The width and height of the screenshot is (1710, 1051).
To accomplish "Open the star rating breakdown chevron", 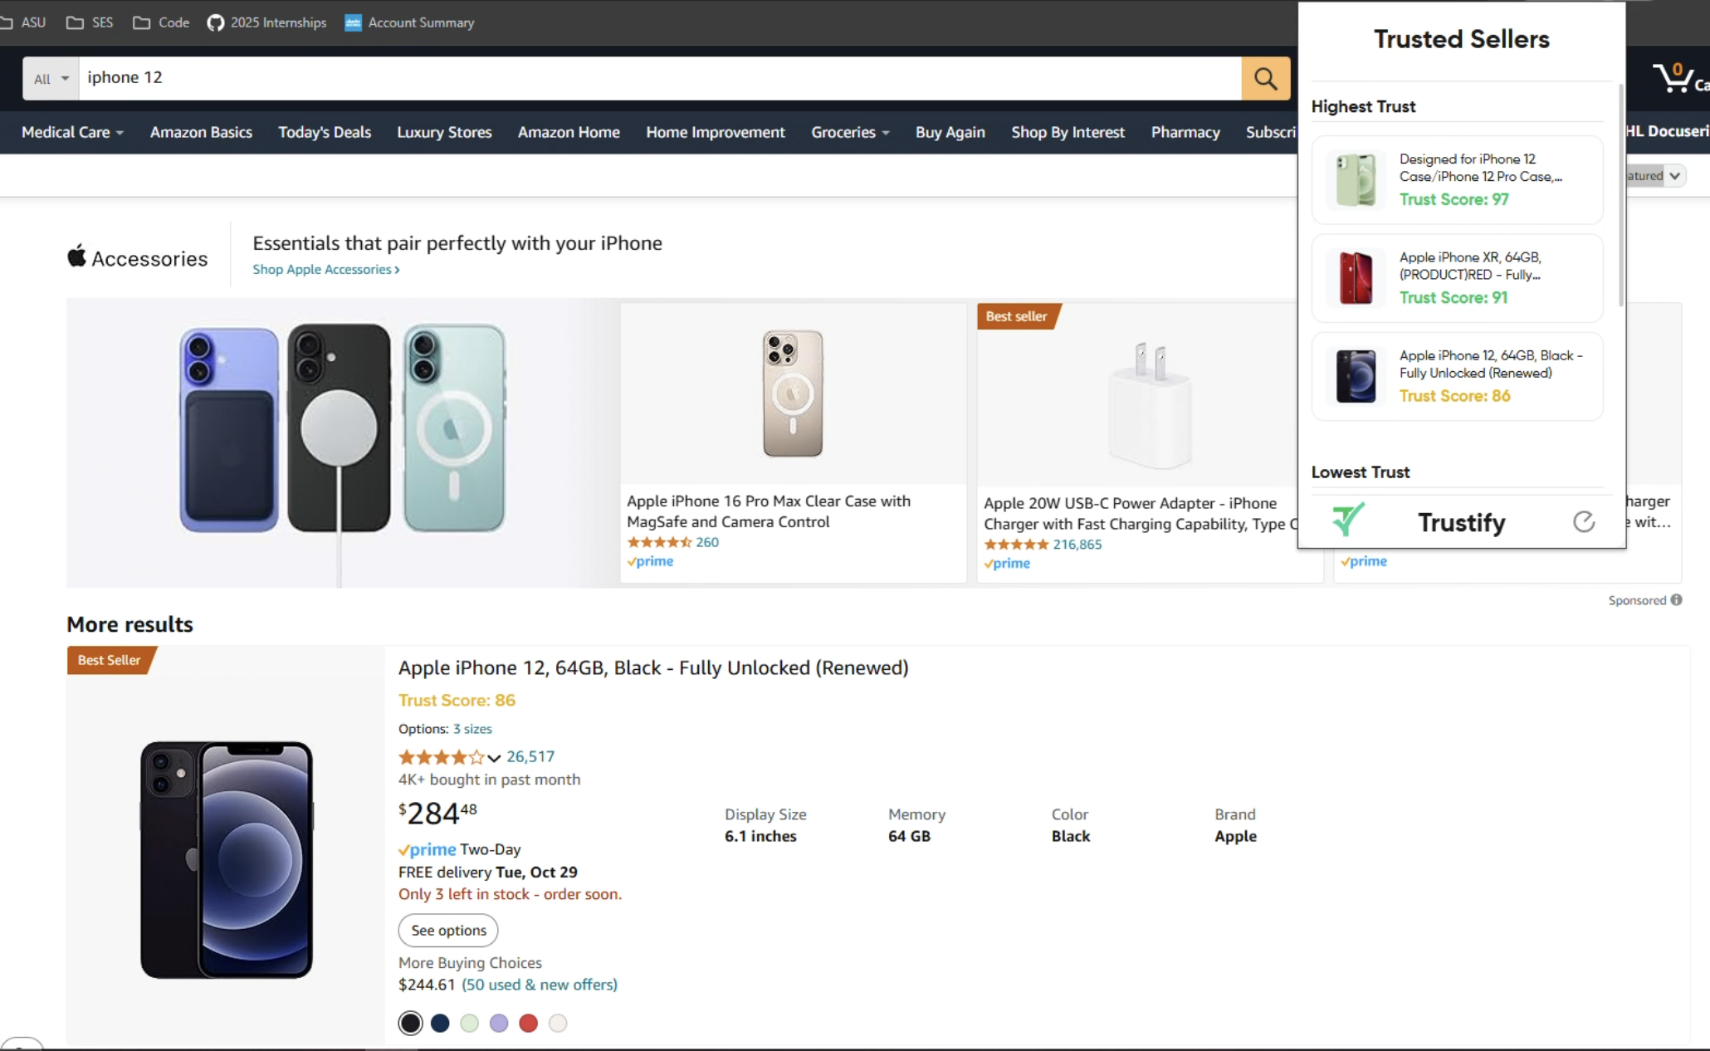I will [x=494, y=757].
